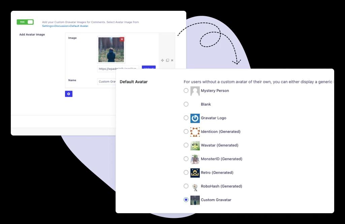The image size is (345, 224).
Task: Toggle the green YES switch off
Action: (x=25, y=22)
